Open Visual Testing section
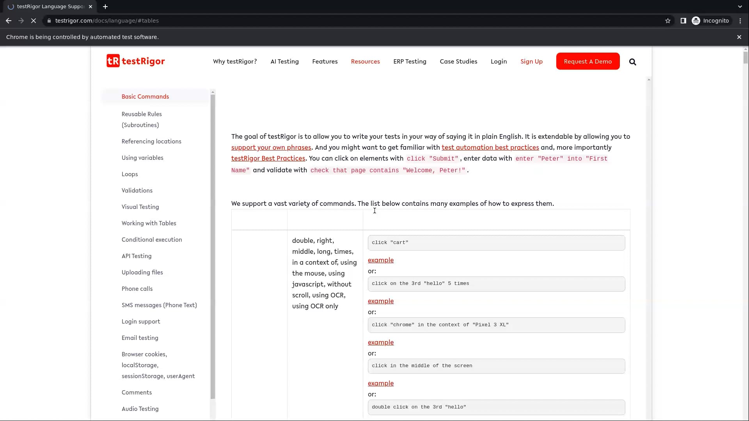 (140, 207)
